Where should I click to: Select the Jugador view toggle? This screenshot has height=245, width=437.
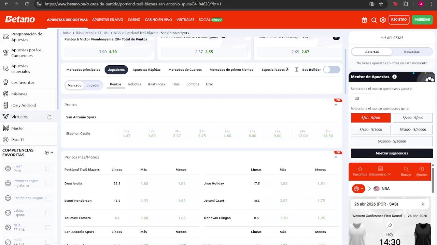coord(93,85)
